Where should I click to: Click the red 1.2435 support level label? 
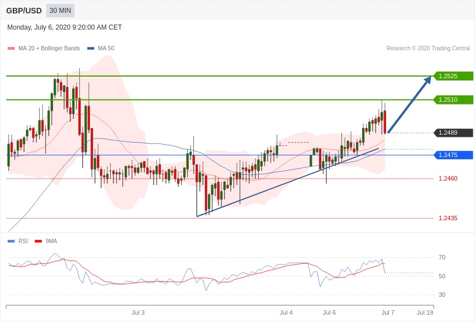pyautogui.click(x=448, y=218)
